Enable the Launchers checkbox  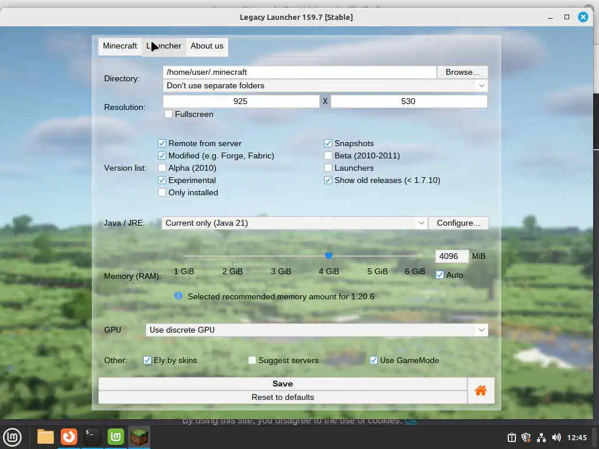[328, 168]
